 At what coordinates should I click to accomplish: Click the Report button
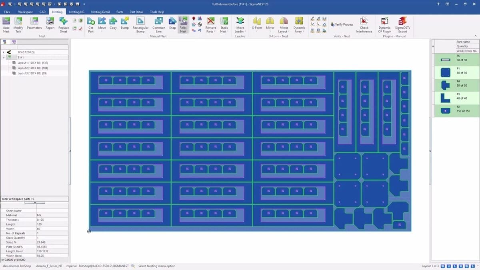tap(50, 25)
